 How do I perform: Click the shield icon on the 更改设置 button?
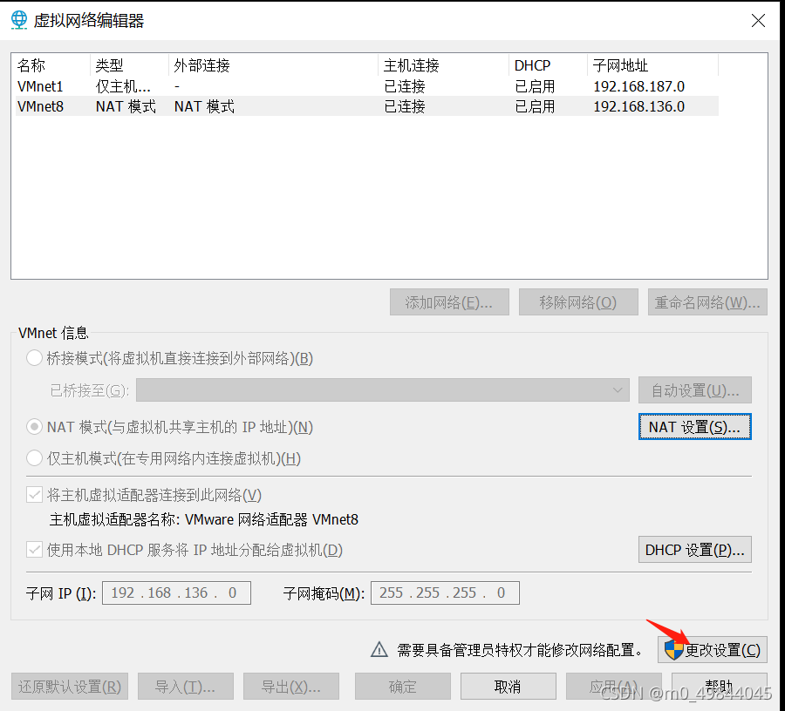point(673,650)
